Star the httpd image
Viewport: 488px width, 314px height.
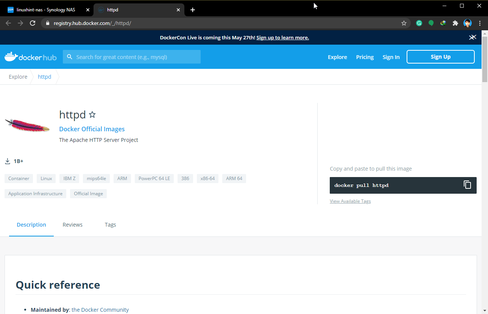(92, 114)
